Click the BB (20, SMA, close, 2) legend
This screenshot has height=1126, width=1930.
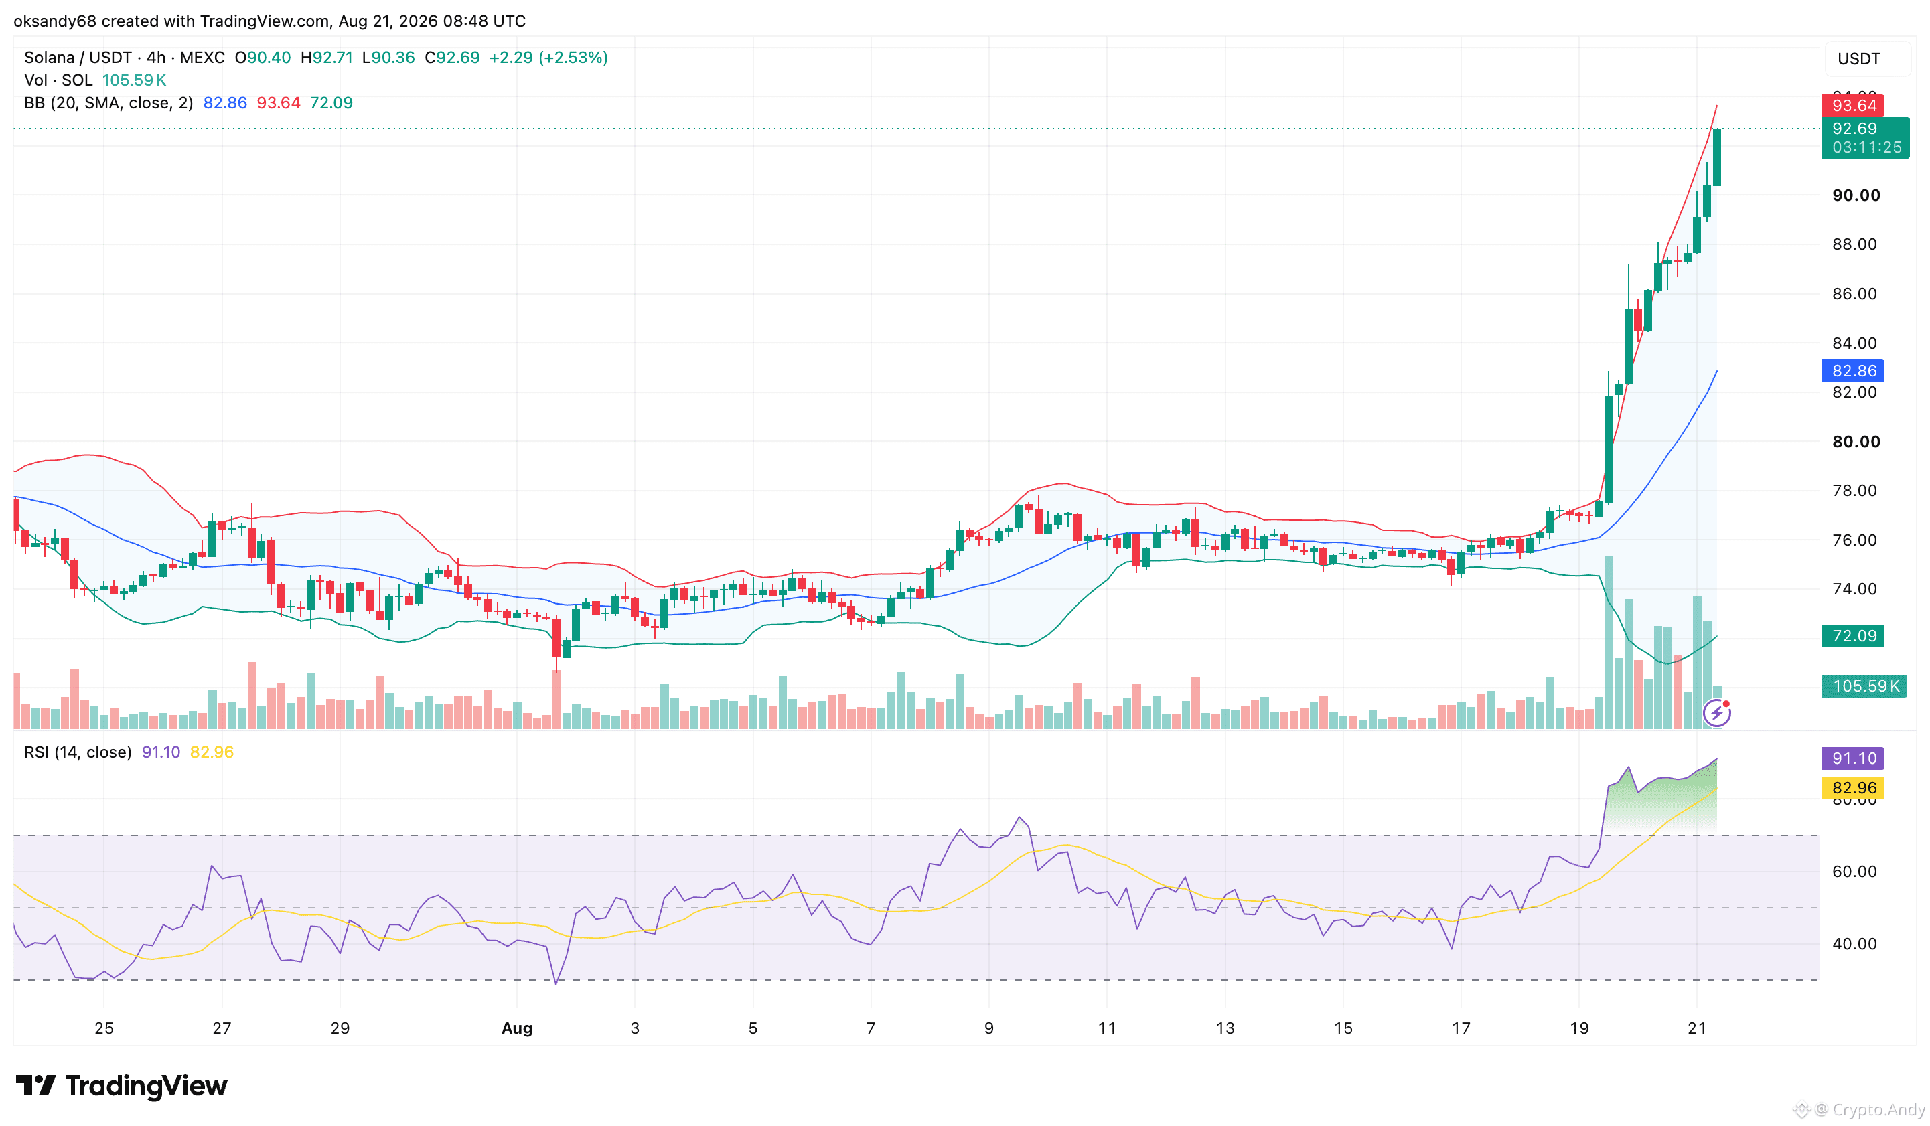[x=108, y=102]
